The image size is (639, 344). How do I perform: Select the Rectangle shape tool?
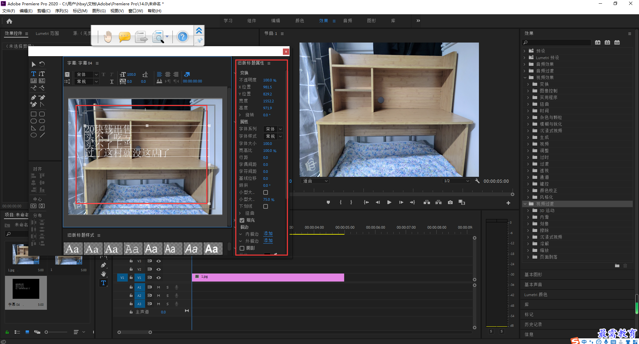(x=34, y=114)
